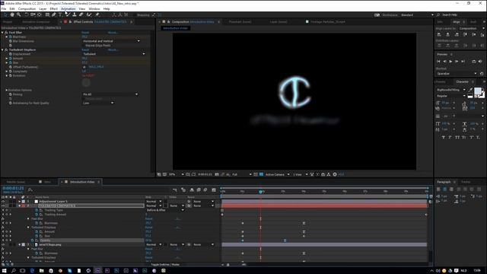Open Pinning dropdown Pin All
This screenshot has height=274, width=487.
click(110, 94)
